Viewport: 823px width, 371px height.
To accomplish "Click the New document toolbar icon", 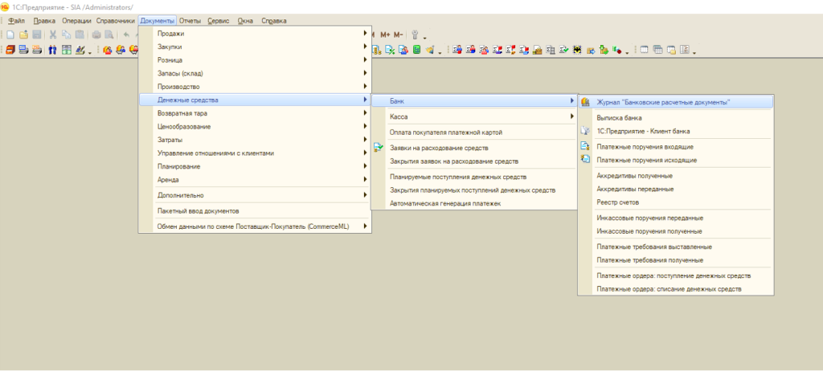I will click(10, 35).
